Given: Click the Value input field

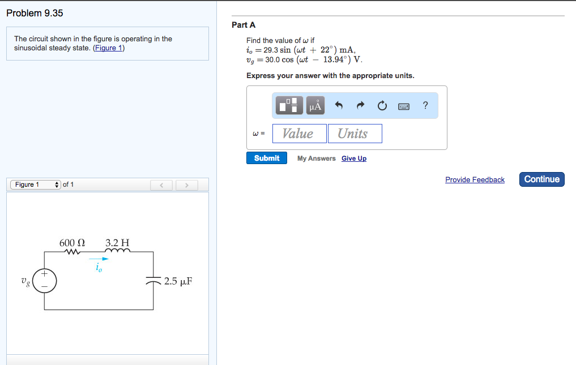Looking at the screenshot, I should pos(300,134).
